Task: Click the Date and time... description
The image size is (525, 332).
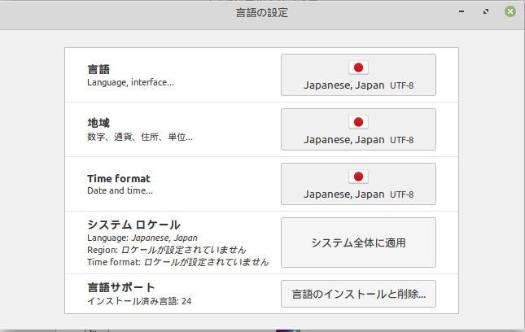Action: (120, 190)
